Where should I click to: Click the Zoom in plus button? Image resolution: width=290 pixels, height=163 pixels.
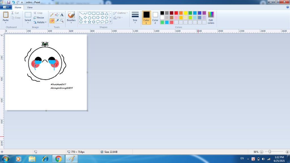tap(287, 152)
